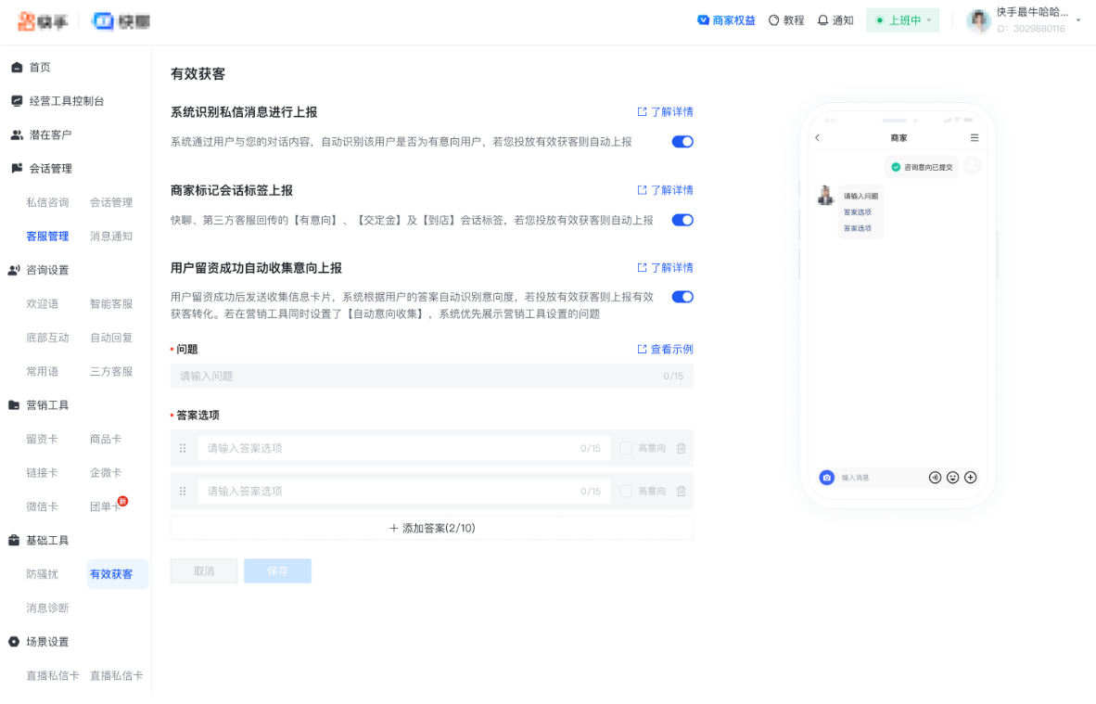Check 高意向 on the first answer option
The width and height of the screenshot is (1096, 704).
626,448
